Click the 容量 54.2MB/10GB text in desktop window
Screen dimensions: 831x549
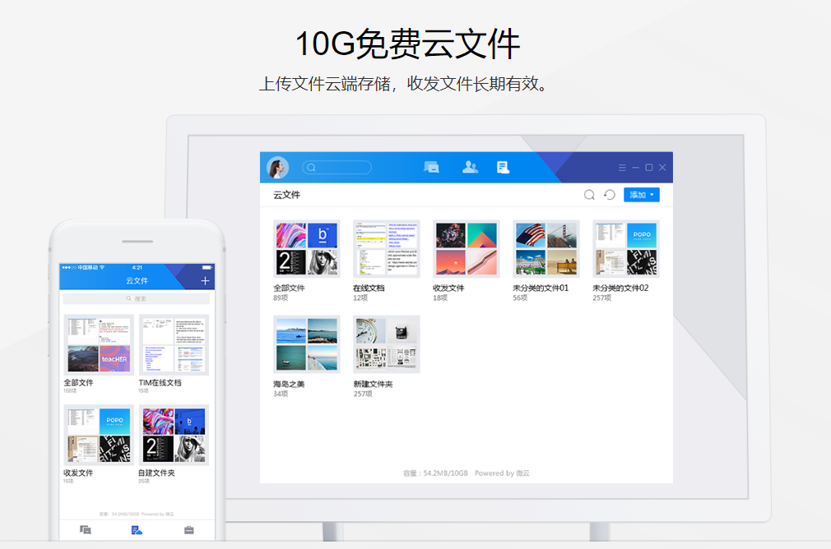[x=435, y=473]
